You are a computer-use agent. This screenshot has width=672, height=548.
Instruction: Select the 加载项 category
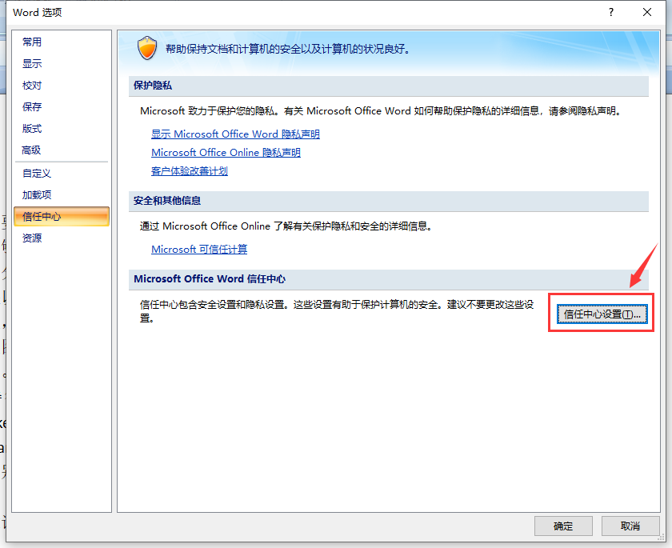37,194
